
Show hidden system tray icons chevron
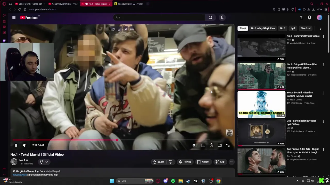click(x=298, y=181)
